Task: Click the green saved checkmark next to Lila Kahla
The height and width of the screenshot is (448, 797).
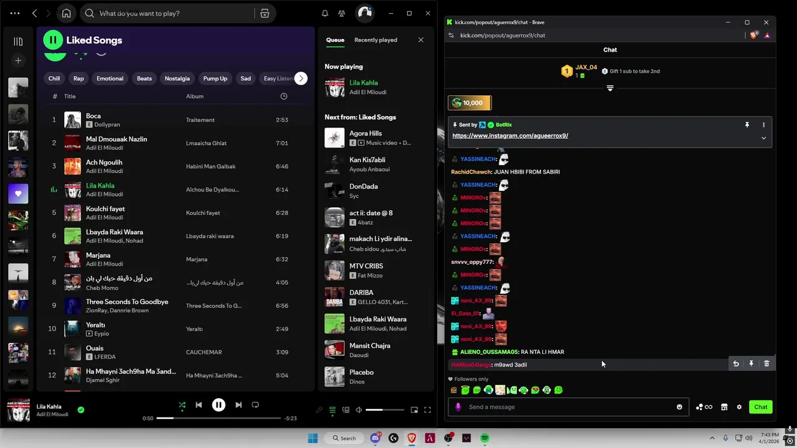Action: pos(81,410)
